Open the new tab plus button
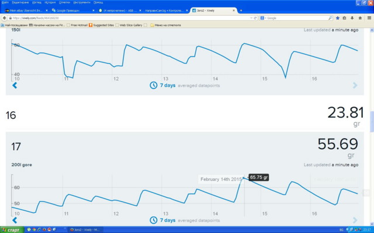The width and height of the screenshot is (374, 233). click(x=241, y=10)
